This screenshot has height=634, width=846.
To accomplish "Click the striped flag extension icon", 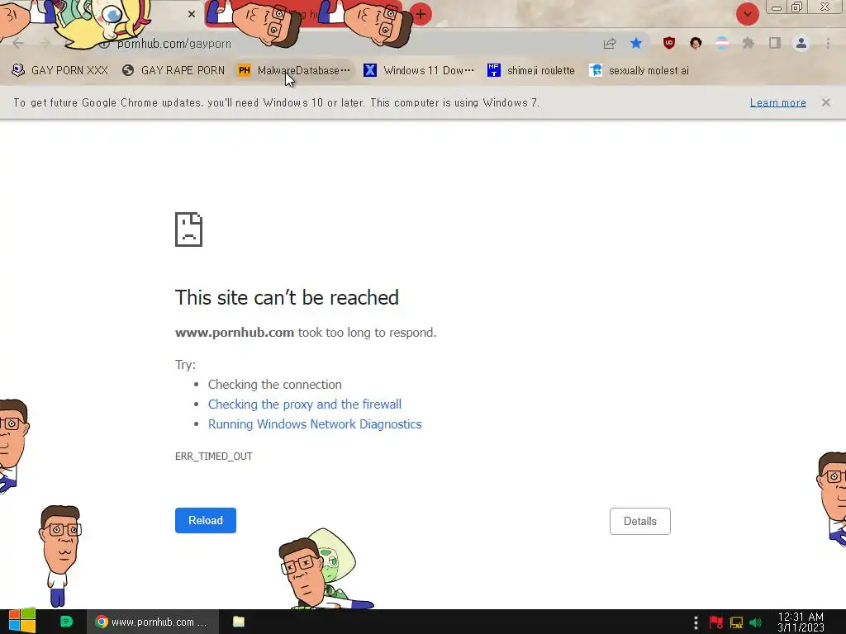I will click(722, 43).
